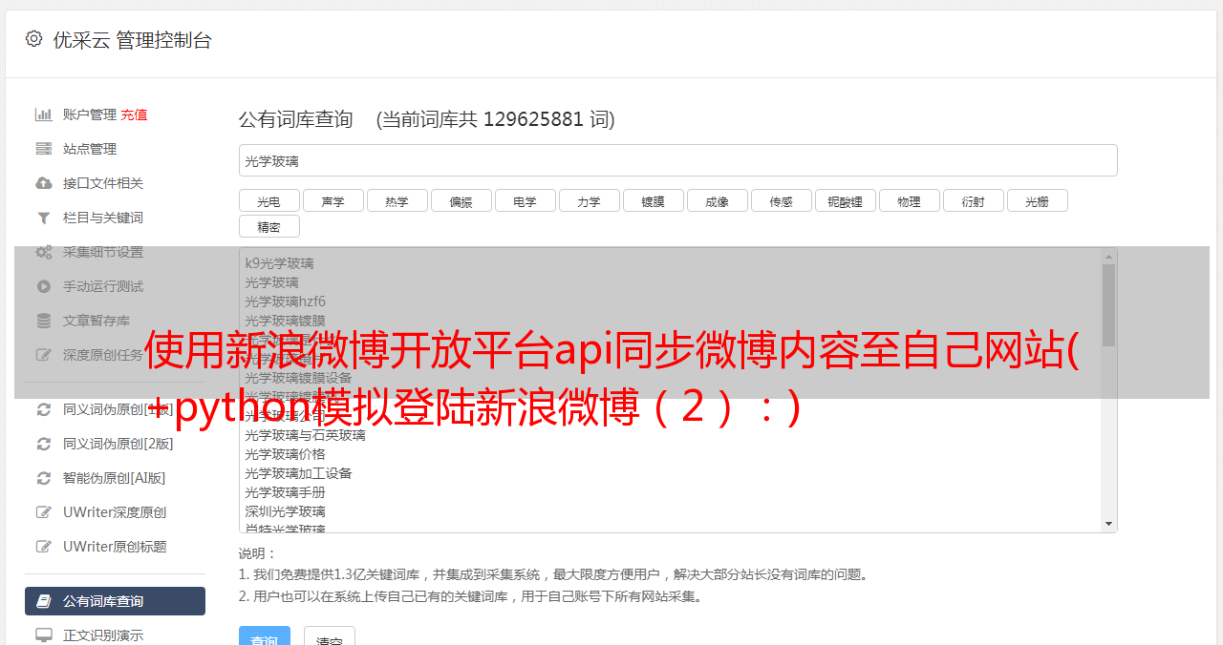Choose the 精密 keyword tag

pyautogui.click(x=269, y=226)
